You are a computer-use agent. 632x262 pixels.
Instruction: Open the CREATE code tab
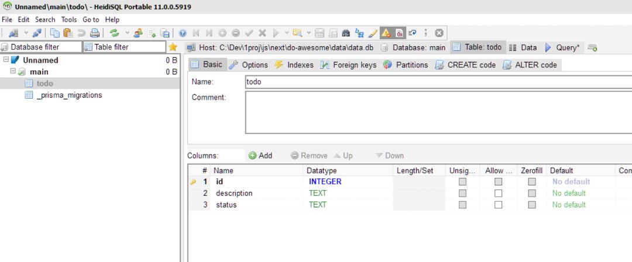click(466, 65)
